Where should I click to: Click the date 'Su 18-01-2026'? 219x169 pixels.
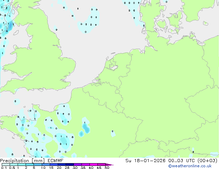[145, 161]
